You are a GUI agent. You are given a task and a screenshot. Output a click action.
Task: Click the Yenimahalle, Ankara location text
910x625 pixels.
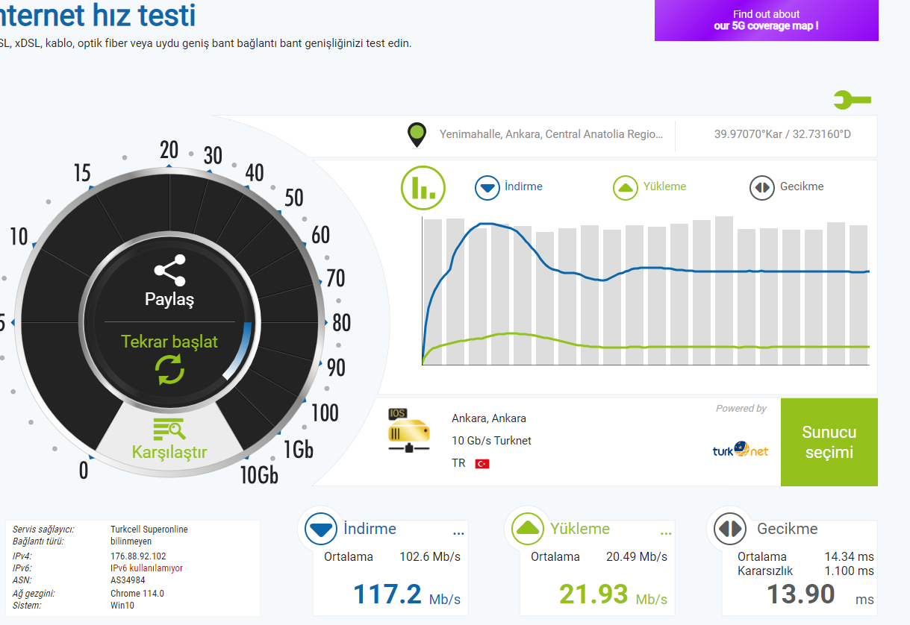click(551, 134)
